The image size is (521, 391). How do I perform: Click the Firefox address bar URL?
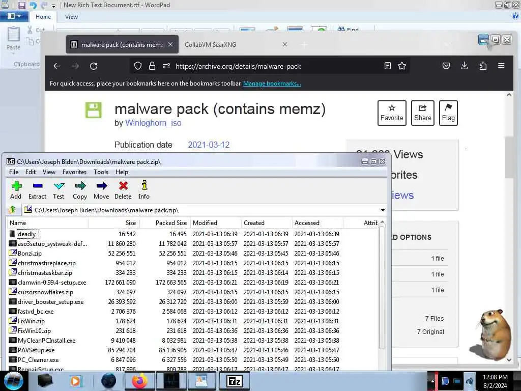238,66
